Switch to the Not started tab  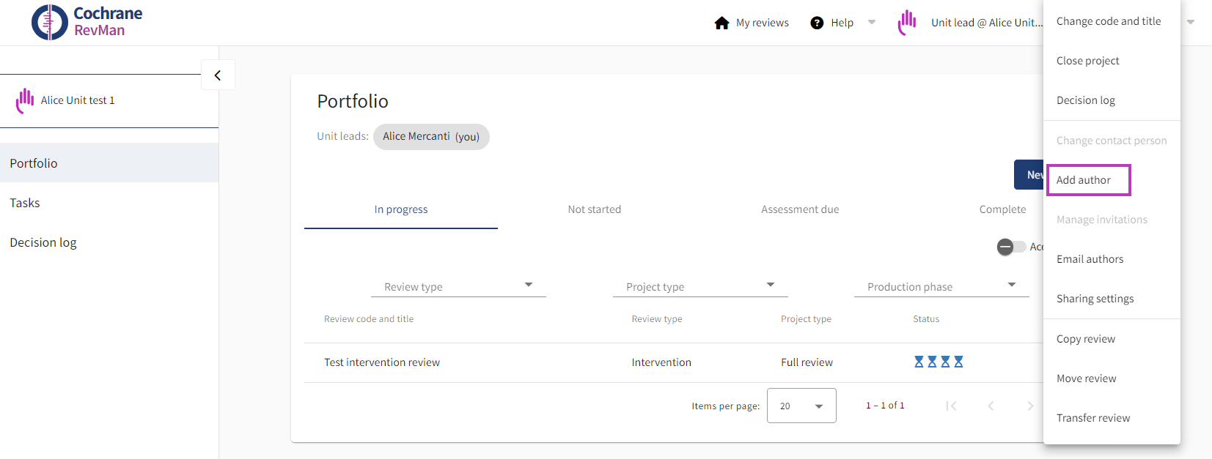tap(594, 209)
